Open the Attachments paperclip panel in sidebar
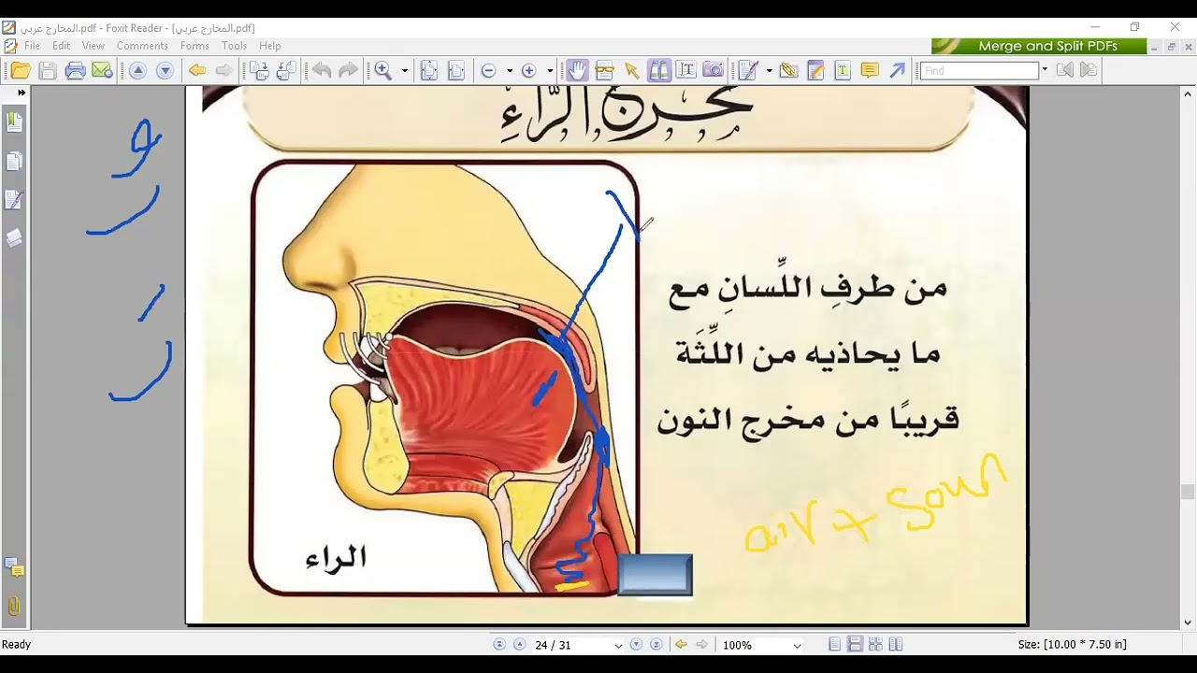Screen dimensions: 1197x673 [14, 606]
